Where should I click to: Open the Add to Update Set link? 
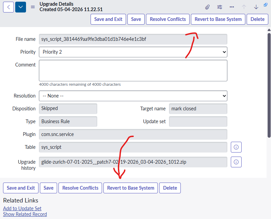(x=22, y=209)
